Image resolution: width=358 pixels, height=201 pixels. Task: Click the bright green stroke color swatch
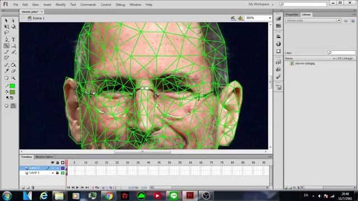[12, 86]
